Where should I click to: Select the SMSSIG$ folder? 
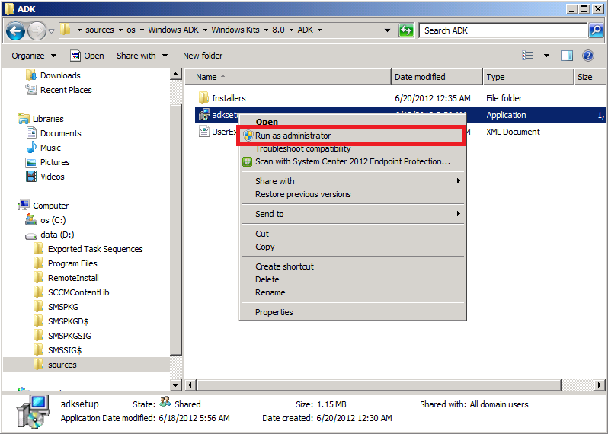point(57,350)
